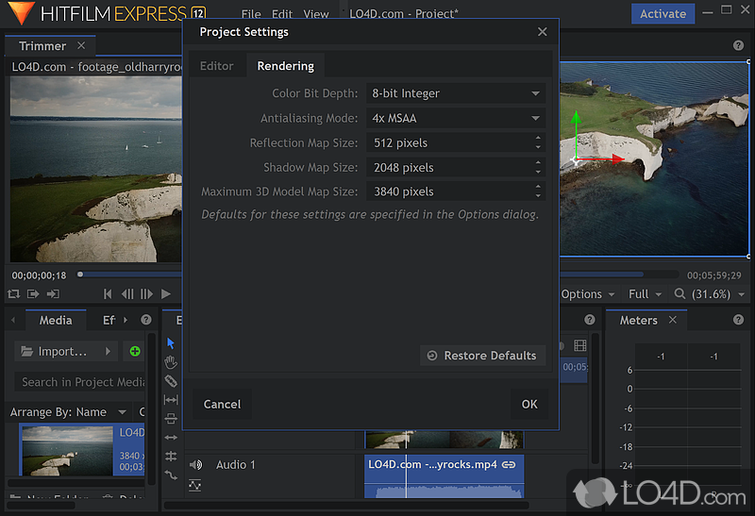755x516 pixels.
Task: Increase Reflection Map Size stepper up arrow
Action: (538, 138)
